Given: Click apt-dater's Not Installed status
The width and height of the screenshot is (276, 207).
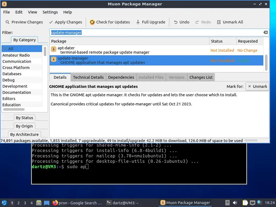Looking at the screenshot, I should coord(222,50).
